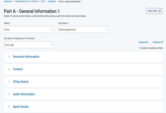This screenshot has height=113, width=166.
Task: Expand the Personal Information section chevron
Action: (9, 56)
